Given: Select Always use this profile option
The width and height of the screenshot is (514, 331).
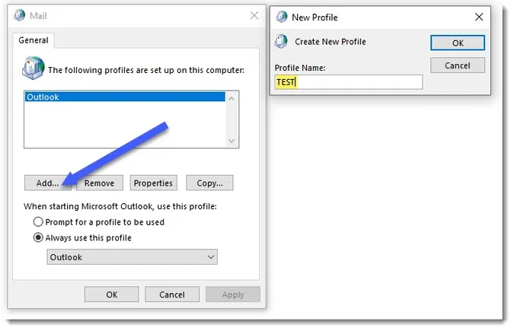Looking at the screenshot, I should click(38, 237).
